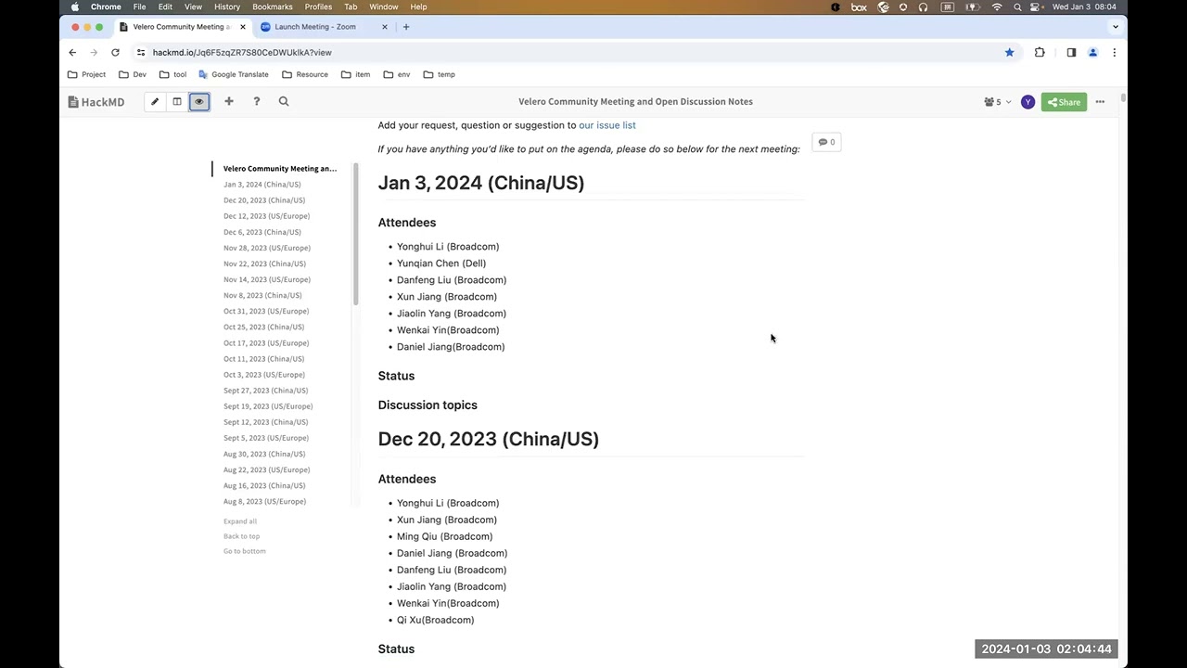Jump to Dec 12, 2023 (US/Europe) section
Image resolution: width=1187 pixels, height=668 pixels.
pyautogui.click(x=267, y=216)
